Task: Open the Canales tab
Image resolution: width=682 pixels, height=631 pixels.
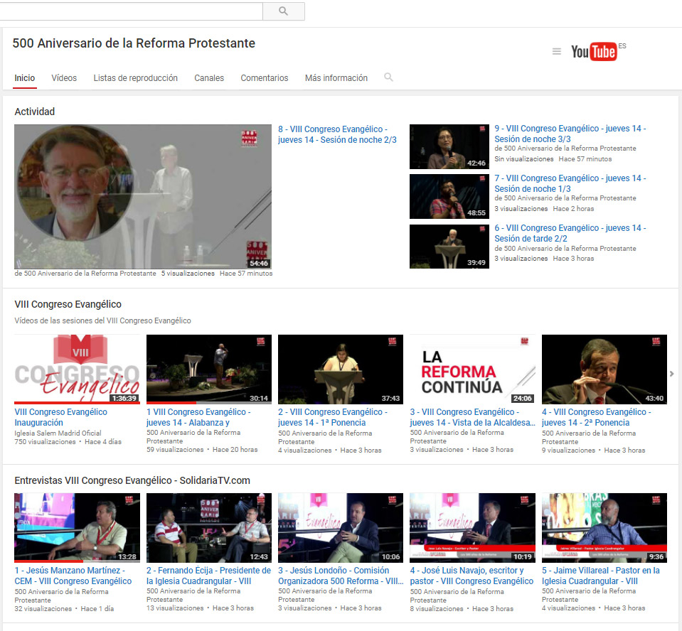Action: [x=209, y=78]
